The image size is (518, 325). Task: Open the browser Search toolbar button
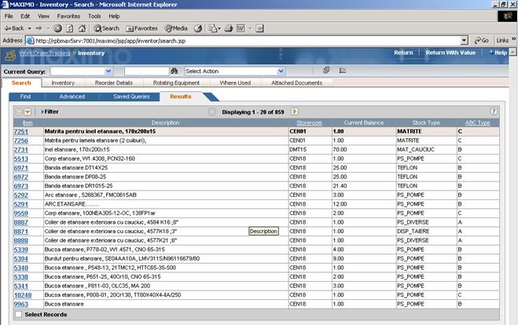click(x=106, y=28)
